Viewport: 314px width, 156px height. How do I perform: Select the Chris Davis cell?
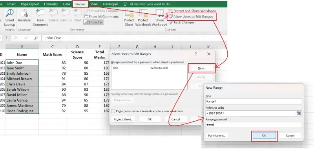pos(22,84)
